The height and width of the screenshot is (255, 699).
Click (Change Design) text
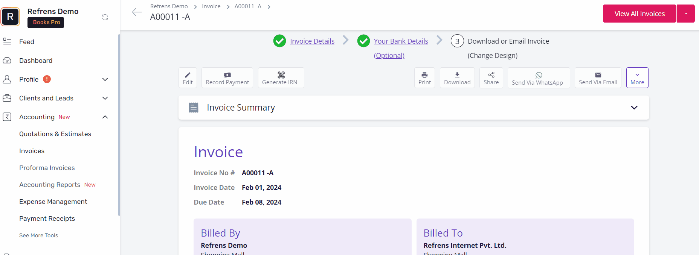(493, 55)
